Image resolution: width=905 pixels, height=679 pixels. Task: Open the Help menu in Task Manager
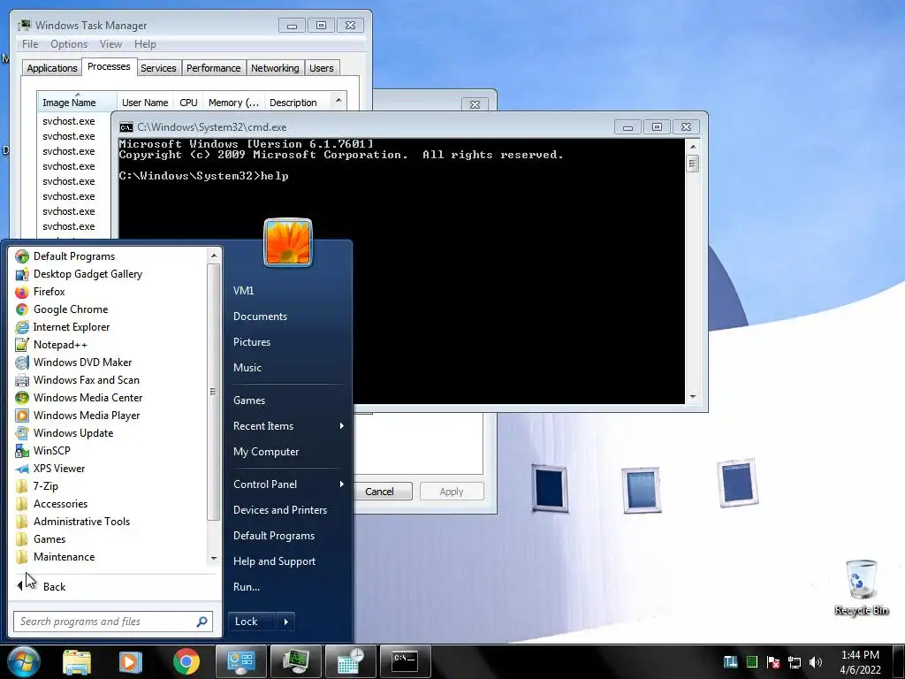tap(145, 44)
